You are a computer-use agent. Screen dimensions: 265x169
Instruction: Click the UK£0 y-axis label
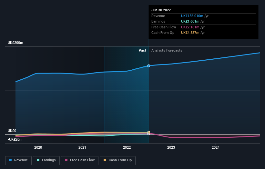pyautogui.click(x=12, y=131)
